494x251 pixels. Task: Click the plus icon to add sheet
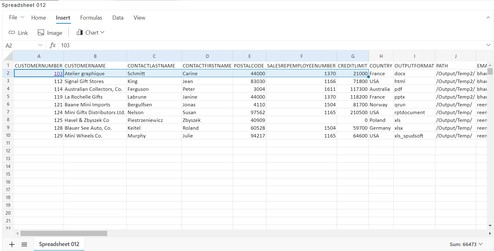point(12,244)
